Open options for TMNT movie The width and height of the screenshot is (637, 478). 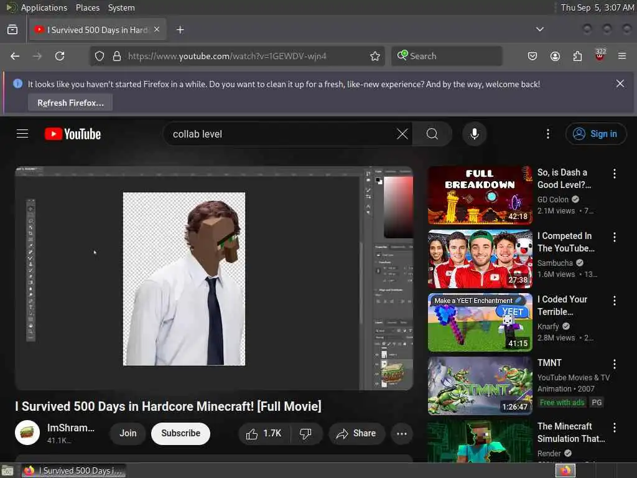click(614, 363)
